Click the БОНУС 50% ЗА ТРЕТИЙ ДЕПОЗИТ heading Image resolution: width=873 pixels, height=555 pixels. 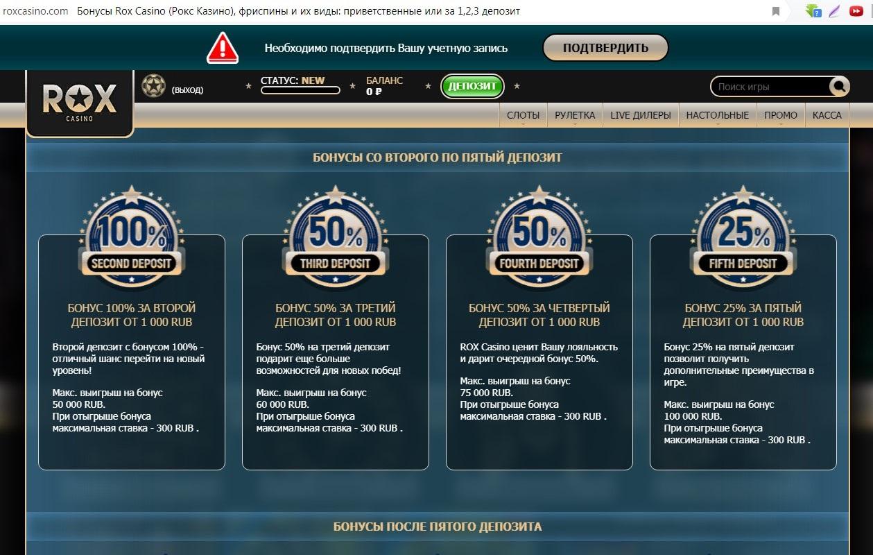(x=336, y=315)
